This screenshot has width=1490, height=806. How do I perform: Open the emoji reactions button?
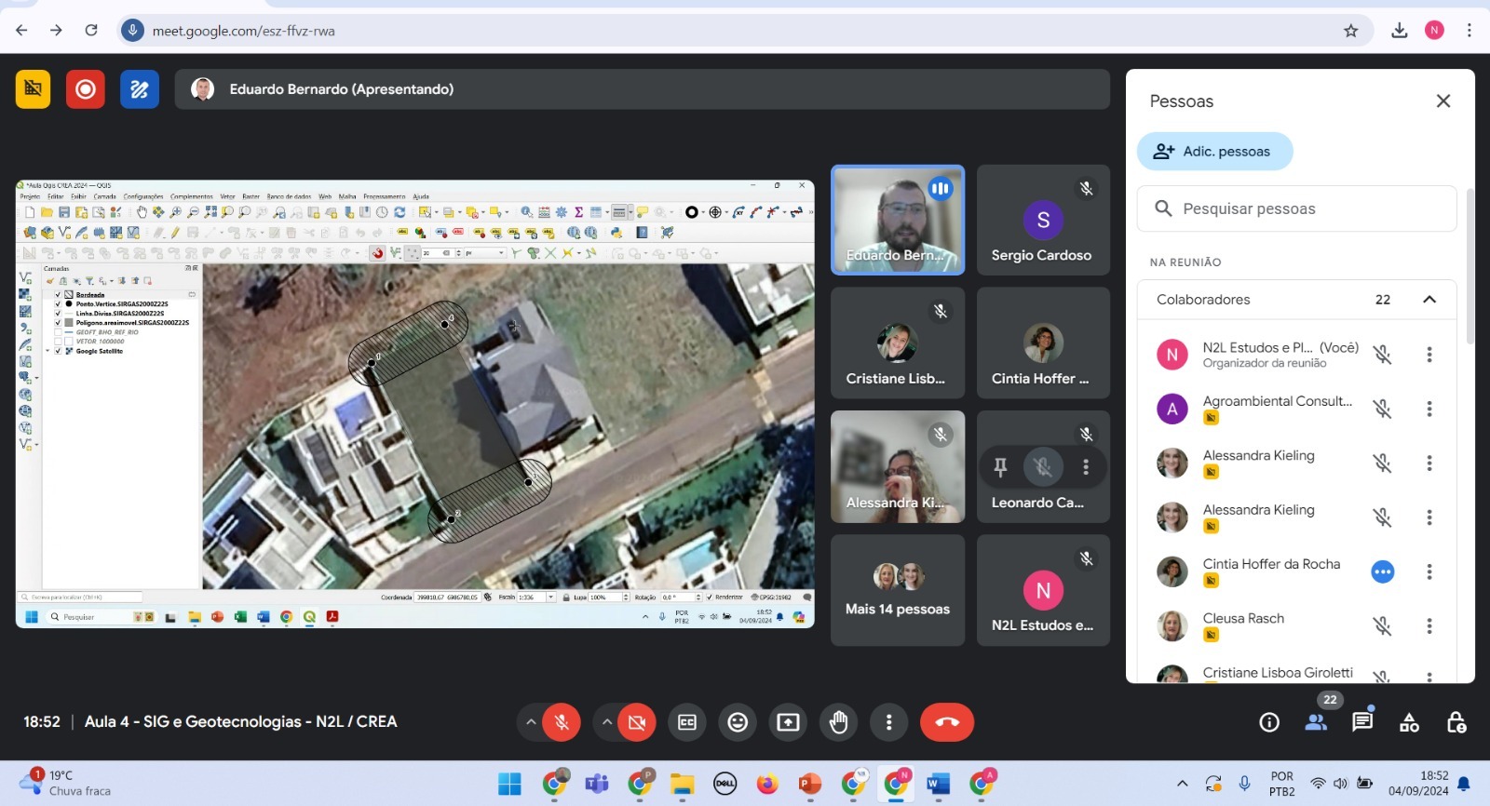[738, 722]
